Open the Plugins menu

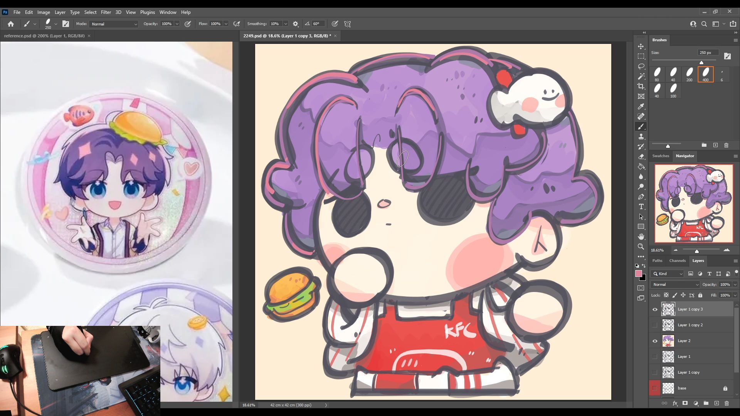tap(147, 12)
